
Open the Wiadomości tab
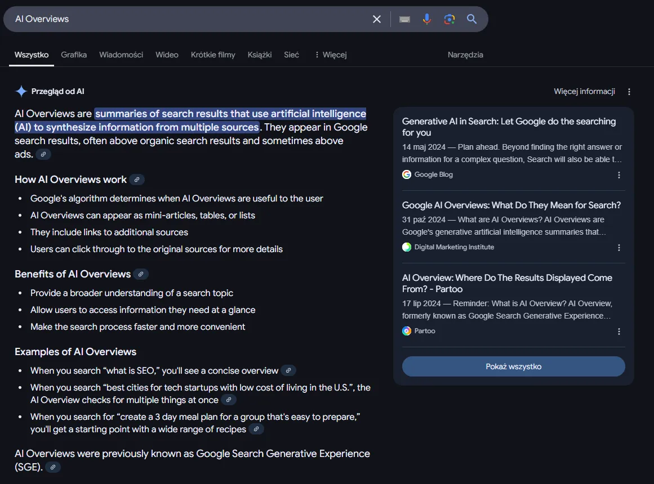(x=121, y=55)
